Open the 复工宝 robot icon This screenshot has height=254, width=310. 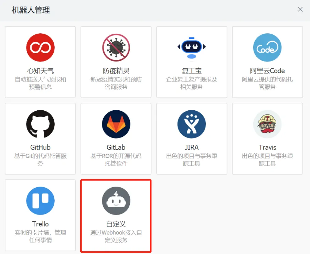(191, 47)
